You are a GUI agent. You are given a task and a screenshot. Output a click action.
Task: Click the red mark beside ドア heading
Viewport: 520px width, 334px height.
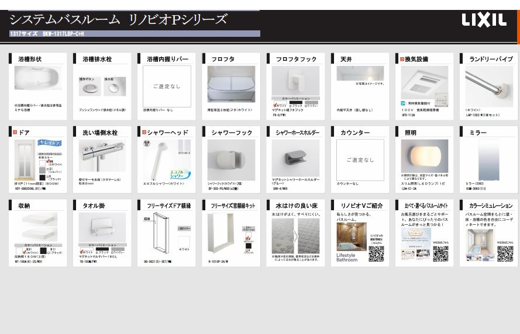click(15, 133)
